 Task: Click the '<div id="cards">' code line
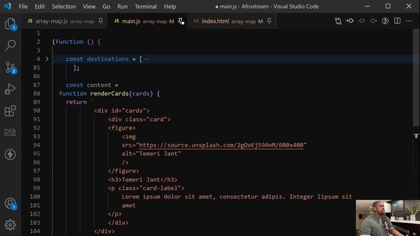(x=121, y=111)
